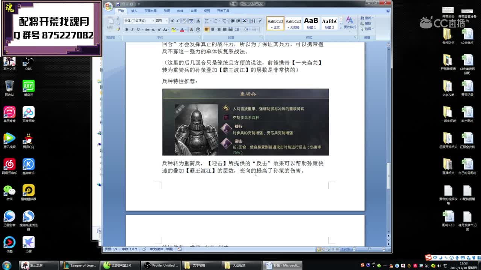The image size is (481, 270).
Task: Switch to the 视图 ribbon tab
Action: pos(207,11)
